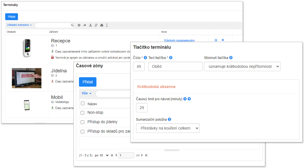The height and width of the screenshot is (168, 304).
Task: Click the Časový limit field showing 29
Action: pyautogui.click(x=142, y=108)
